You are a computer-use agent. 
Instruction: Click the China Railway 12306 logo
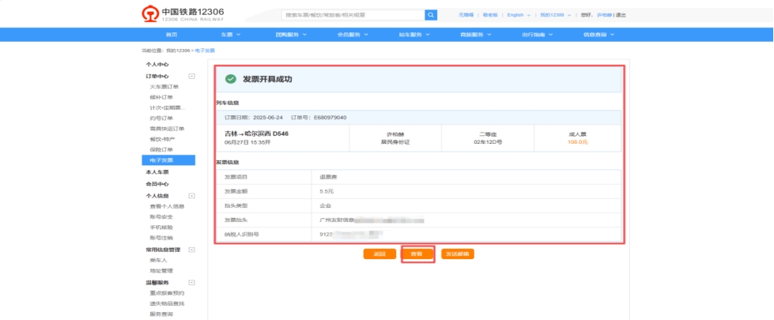[183, 14]
